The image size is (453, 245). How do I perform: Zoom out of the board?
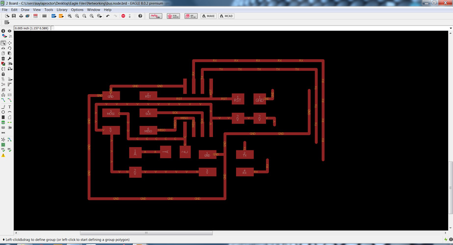[x=84, y=16]
